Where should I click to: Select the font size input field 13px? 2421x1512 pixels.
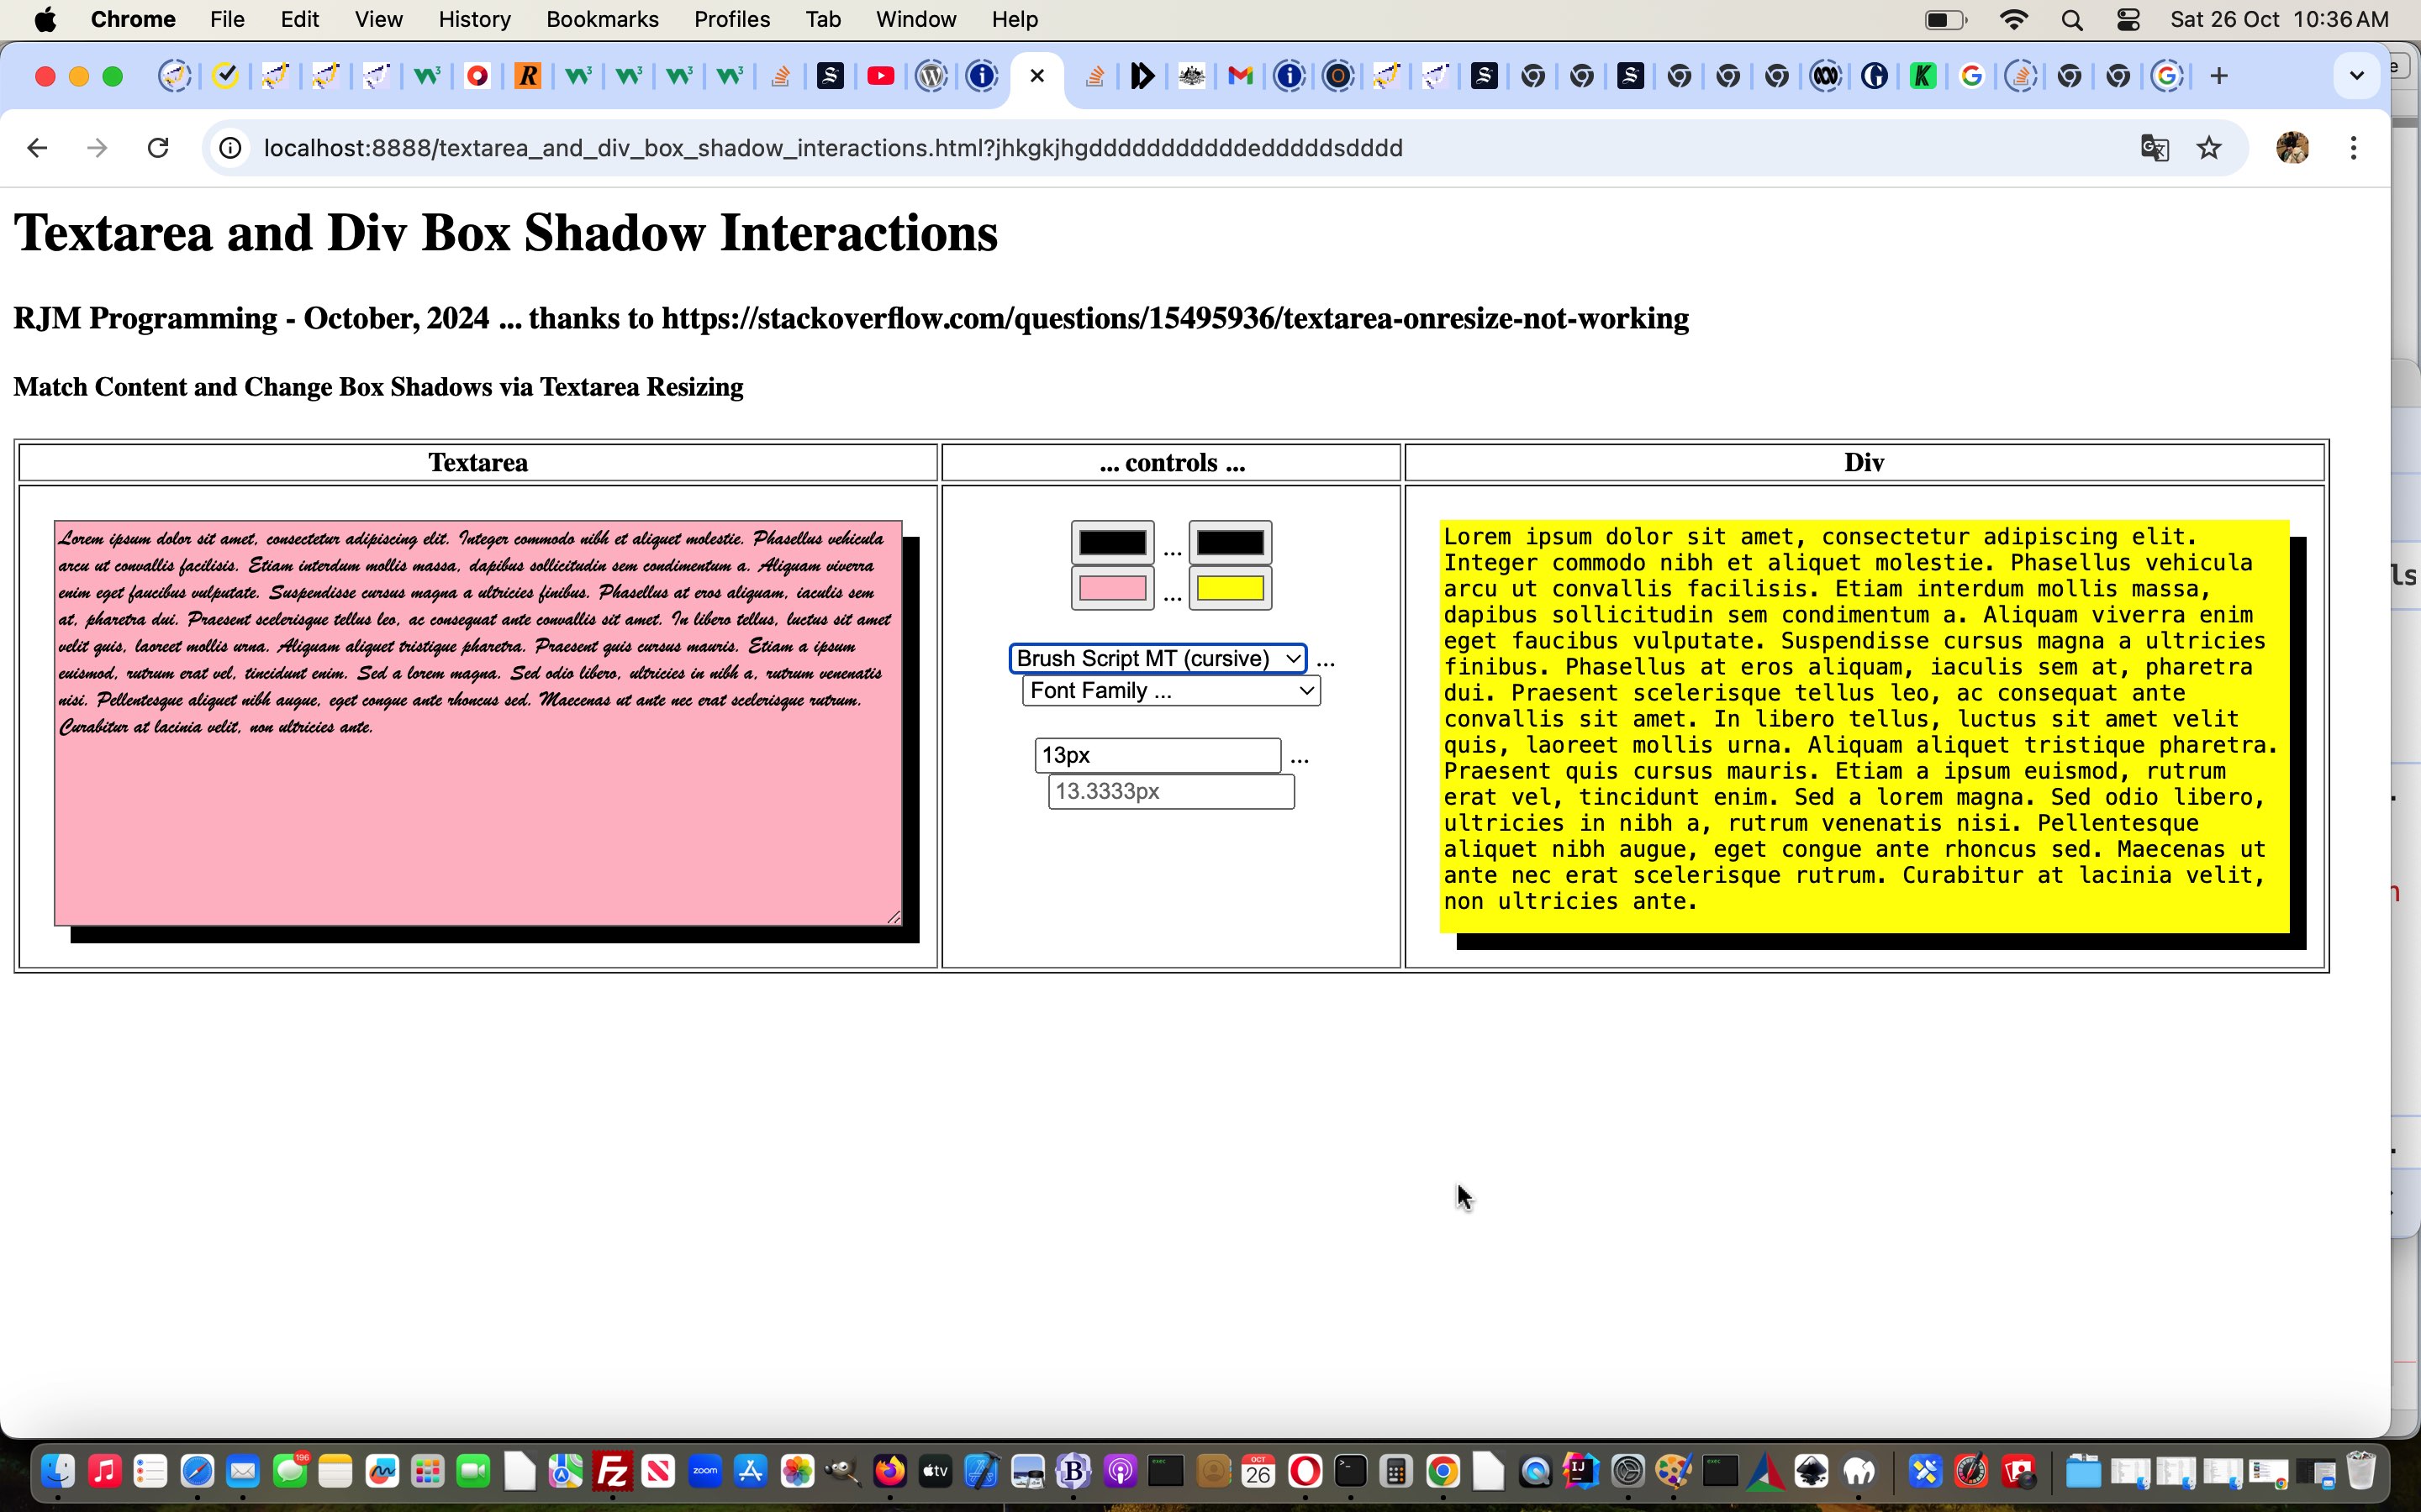[x=1156, y=754]
